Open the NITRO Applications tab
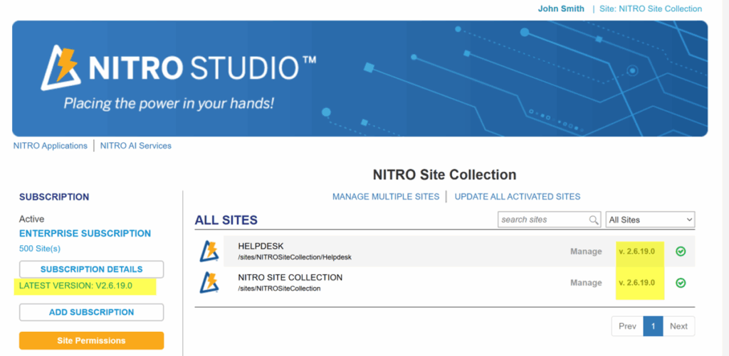 click(51, 146)
